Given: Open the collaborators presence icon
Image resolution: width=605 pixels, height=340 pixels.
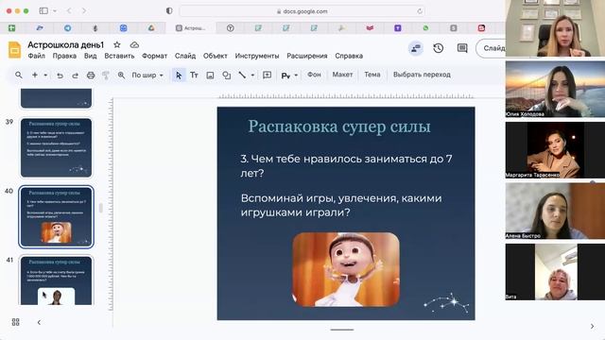Looking at the screenshot, I should pyautogui.click(x=416, y=48).
